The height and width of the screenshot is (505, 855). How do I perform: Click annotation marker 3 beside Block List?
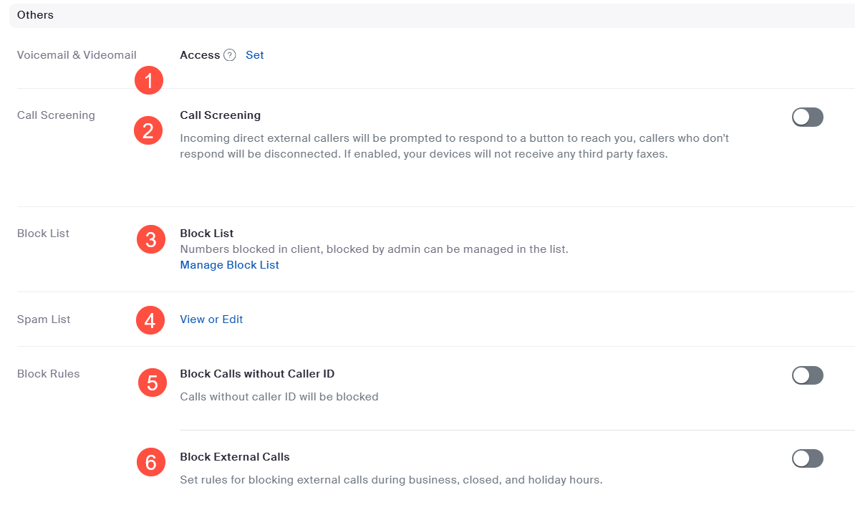pos(150,239)
